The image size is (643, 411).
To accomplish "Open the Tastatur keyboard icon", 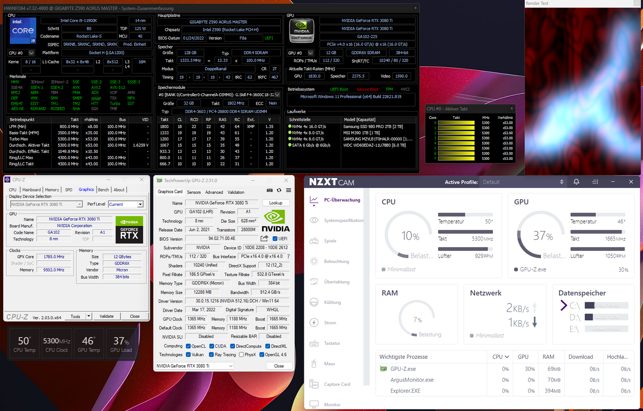I will [x=314, y=343].
